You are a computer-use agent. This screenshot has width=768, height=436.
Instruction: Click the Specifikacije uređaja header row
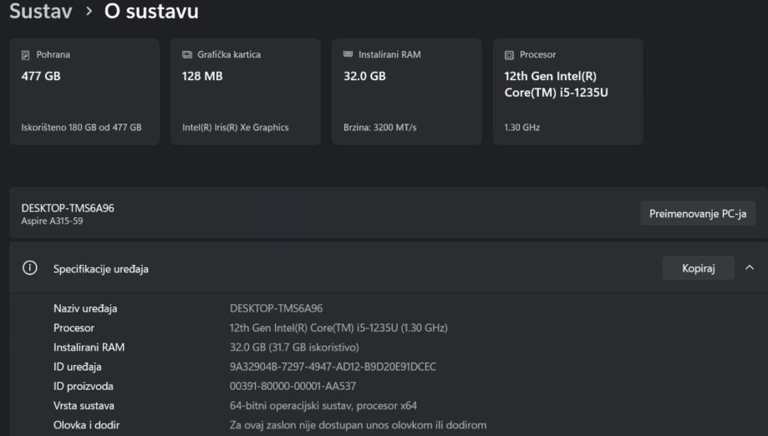334,268
